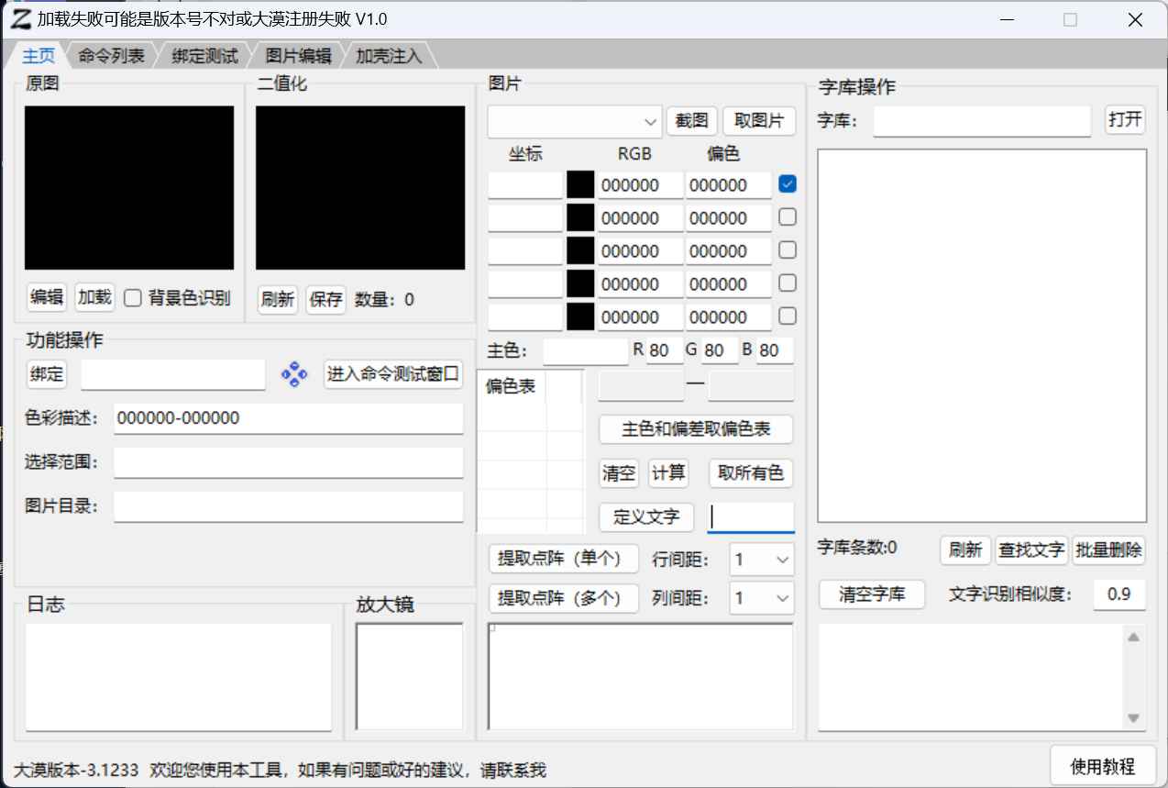Switch to the 命令列表 tab
Image resolution: width=1168 pixels, height=788 pixels.
coord(112,56)
